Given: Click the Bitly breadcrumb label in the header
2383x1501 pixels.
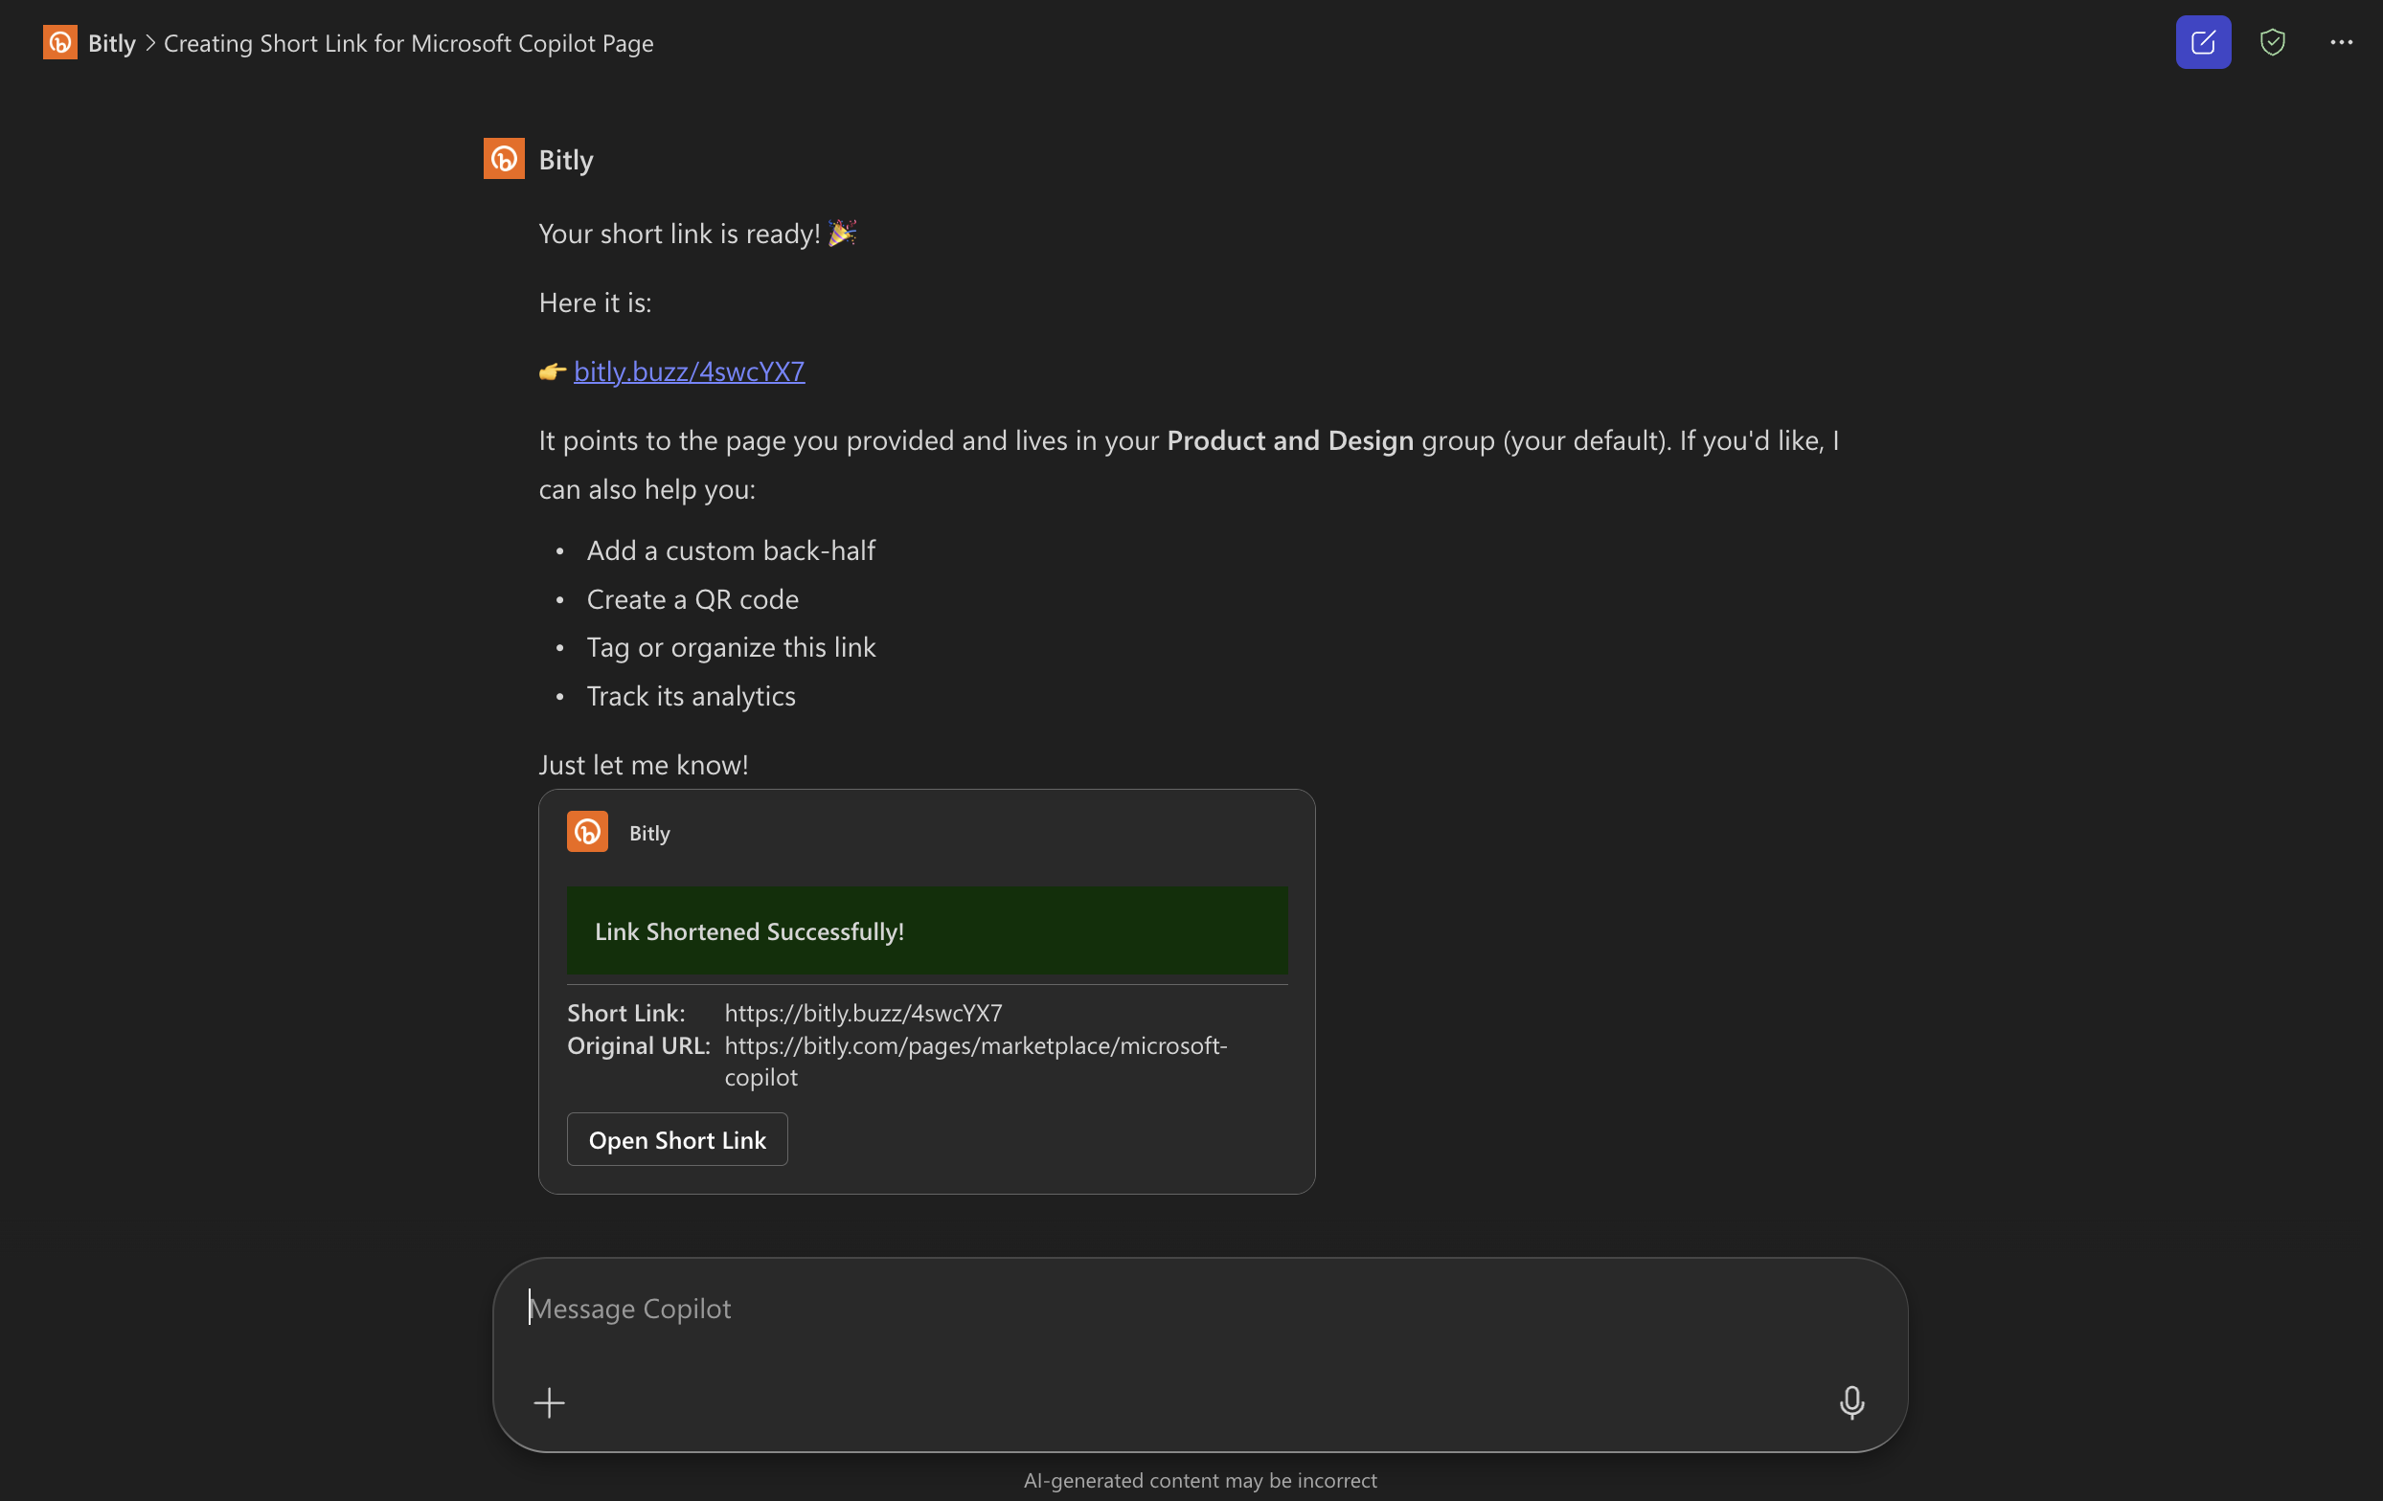Looking at the screenshot, I should point(112,42).
